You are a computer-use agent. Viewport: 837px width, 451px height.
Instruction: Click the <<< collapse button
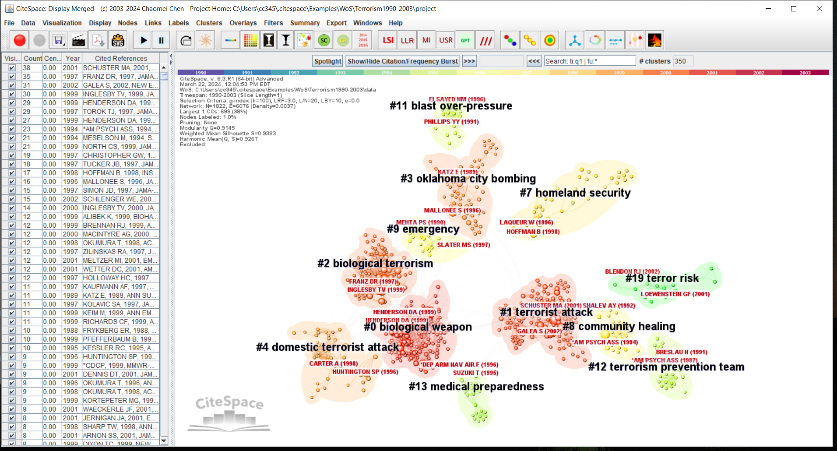(534, 61)
